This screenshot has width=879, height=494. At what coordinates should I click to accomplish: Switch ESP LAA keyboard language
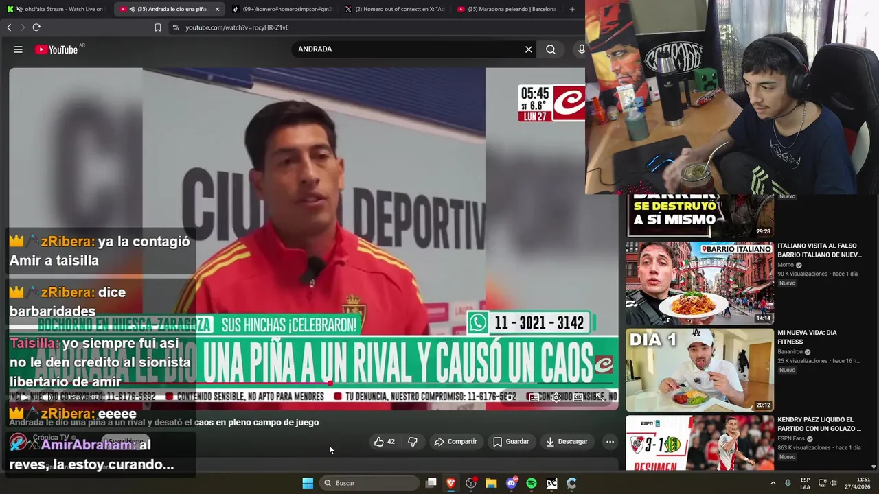[x=805, y=483]
